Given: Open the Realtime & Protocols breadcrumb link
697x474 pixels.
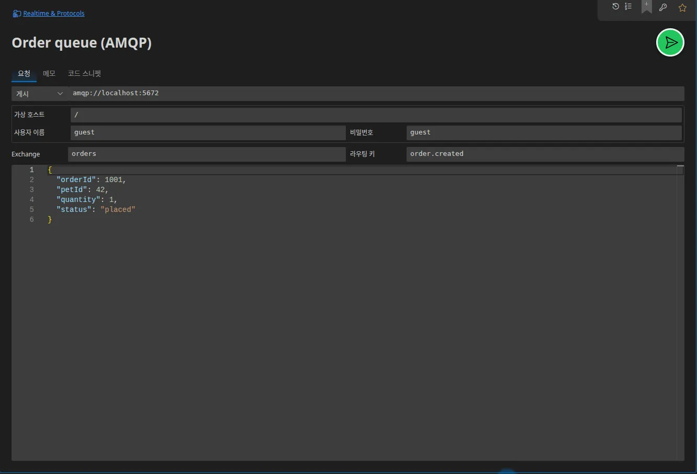Looking at the screenshot, I should 54,14.
